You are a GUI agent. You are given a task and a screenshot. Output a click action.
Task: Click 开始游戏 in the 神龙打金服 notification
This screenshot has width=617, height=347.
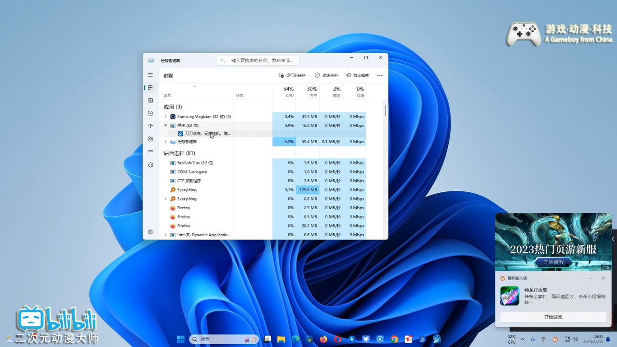pyautogui.click(x=553, y=317)
